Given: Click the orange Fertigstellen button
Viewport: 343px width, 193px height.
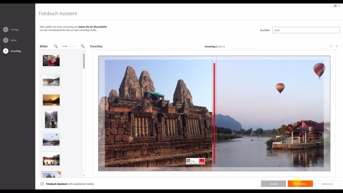Looking at the screenshot, I should [x=300, y=184].
